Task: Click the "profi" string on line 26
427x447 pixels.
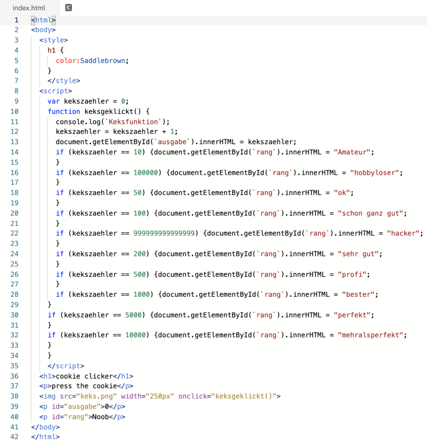Action: [x=352, y=274]
